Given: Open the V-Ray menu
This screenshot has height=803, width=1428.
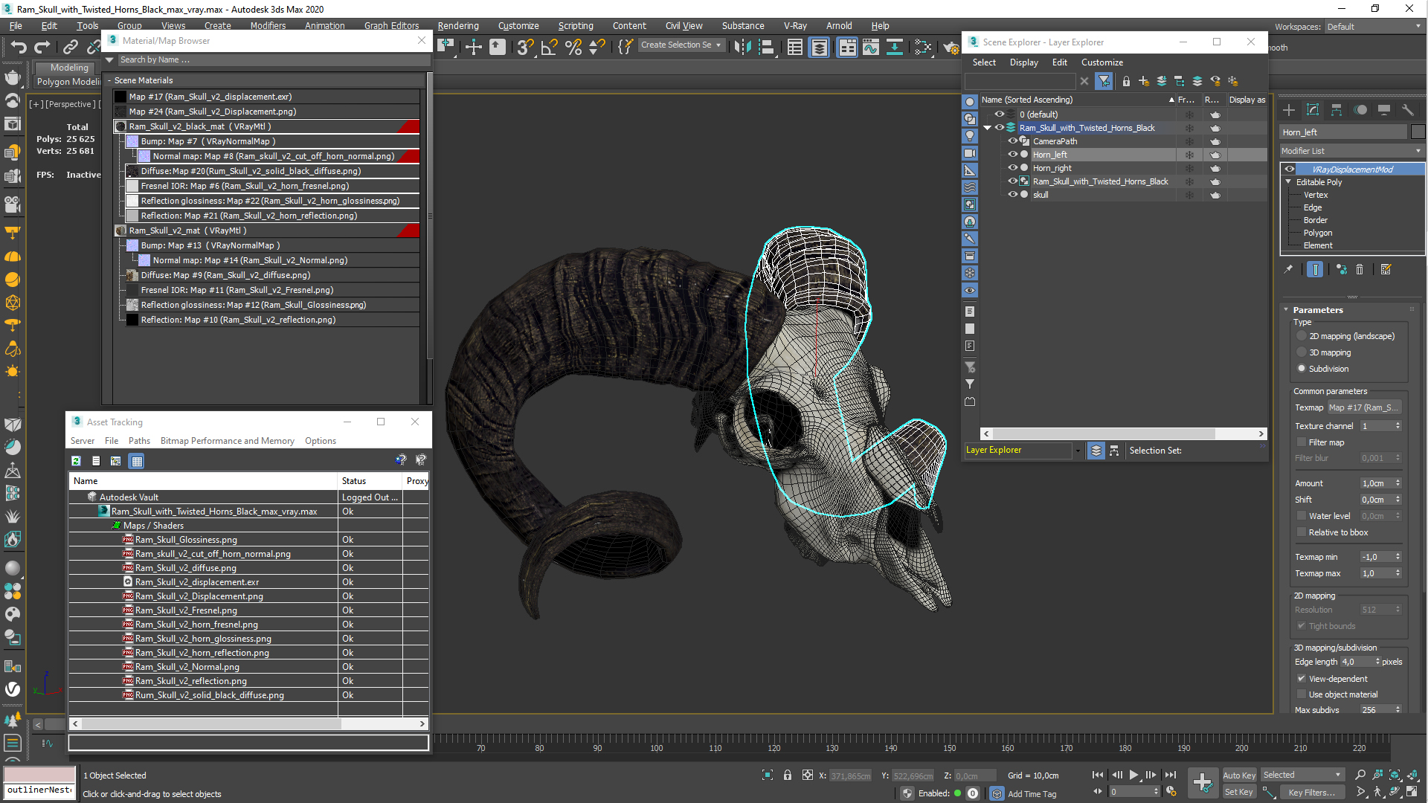Looking at the screenshot, I should coord(795,25).
